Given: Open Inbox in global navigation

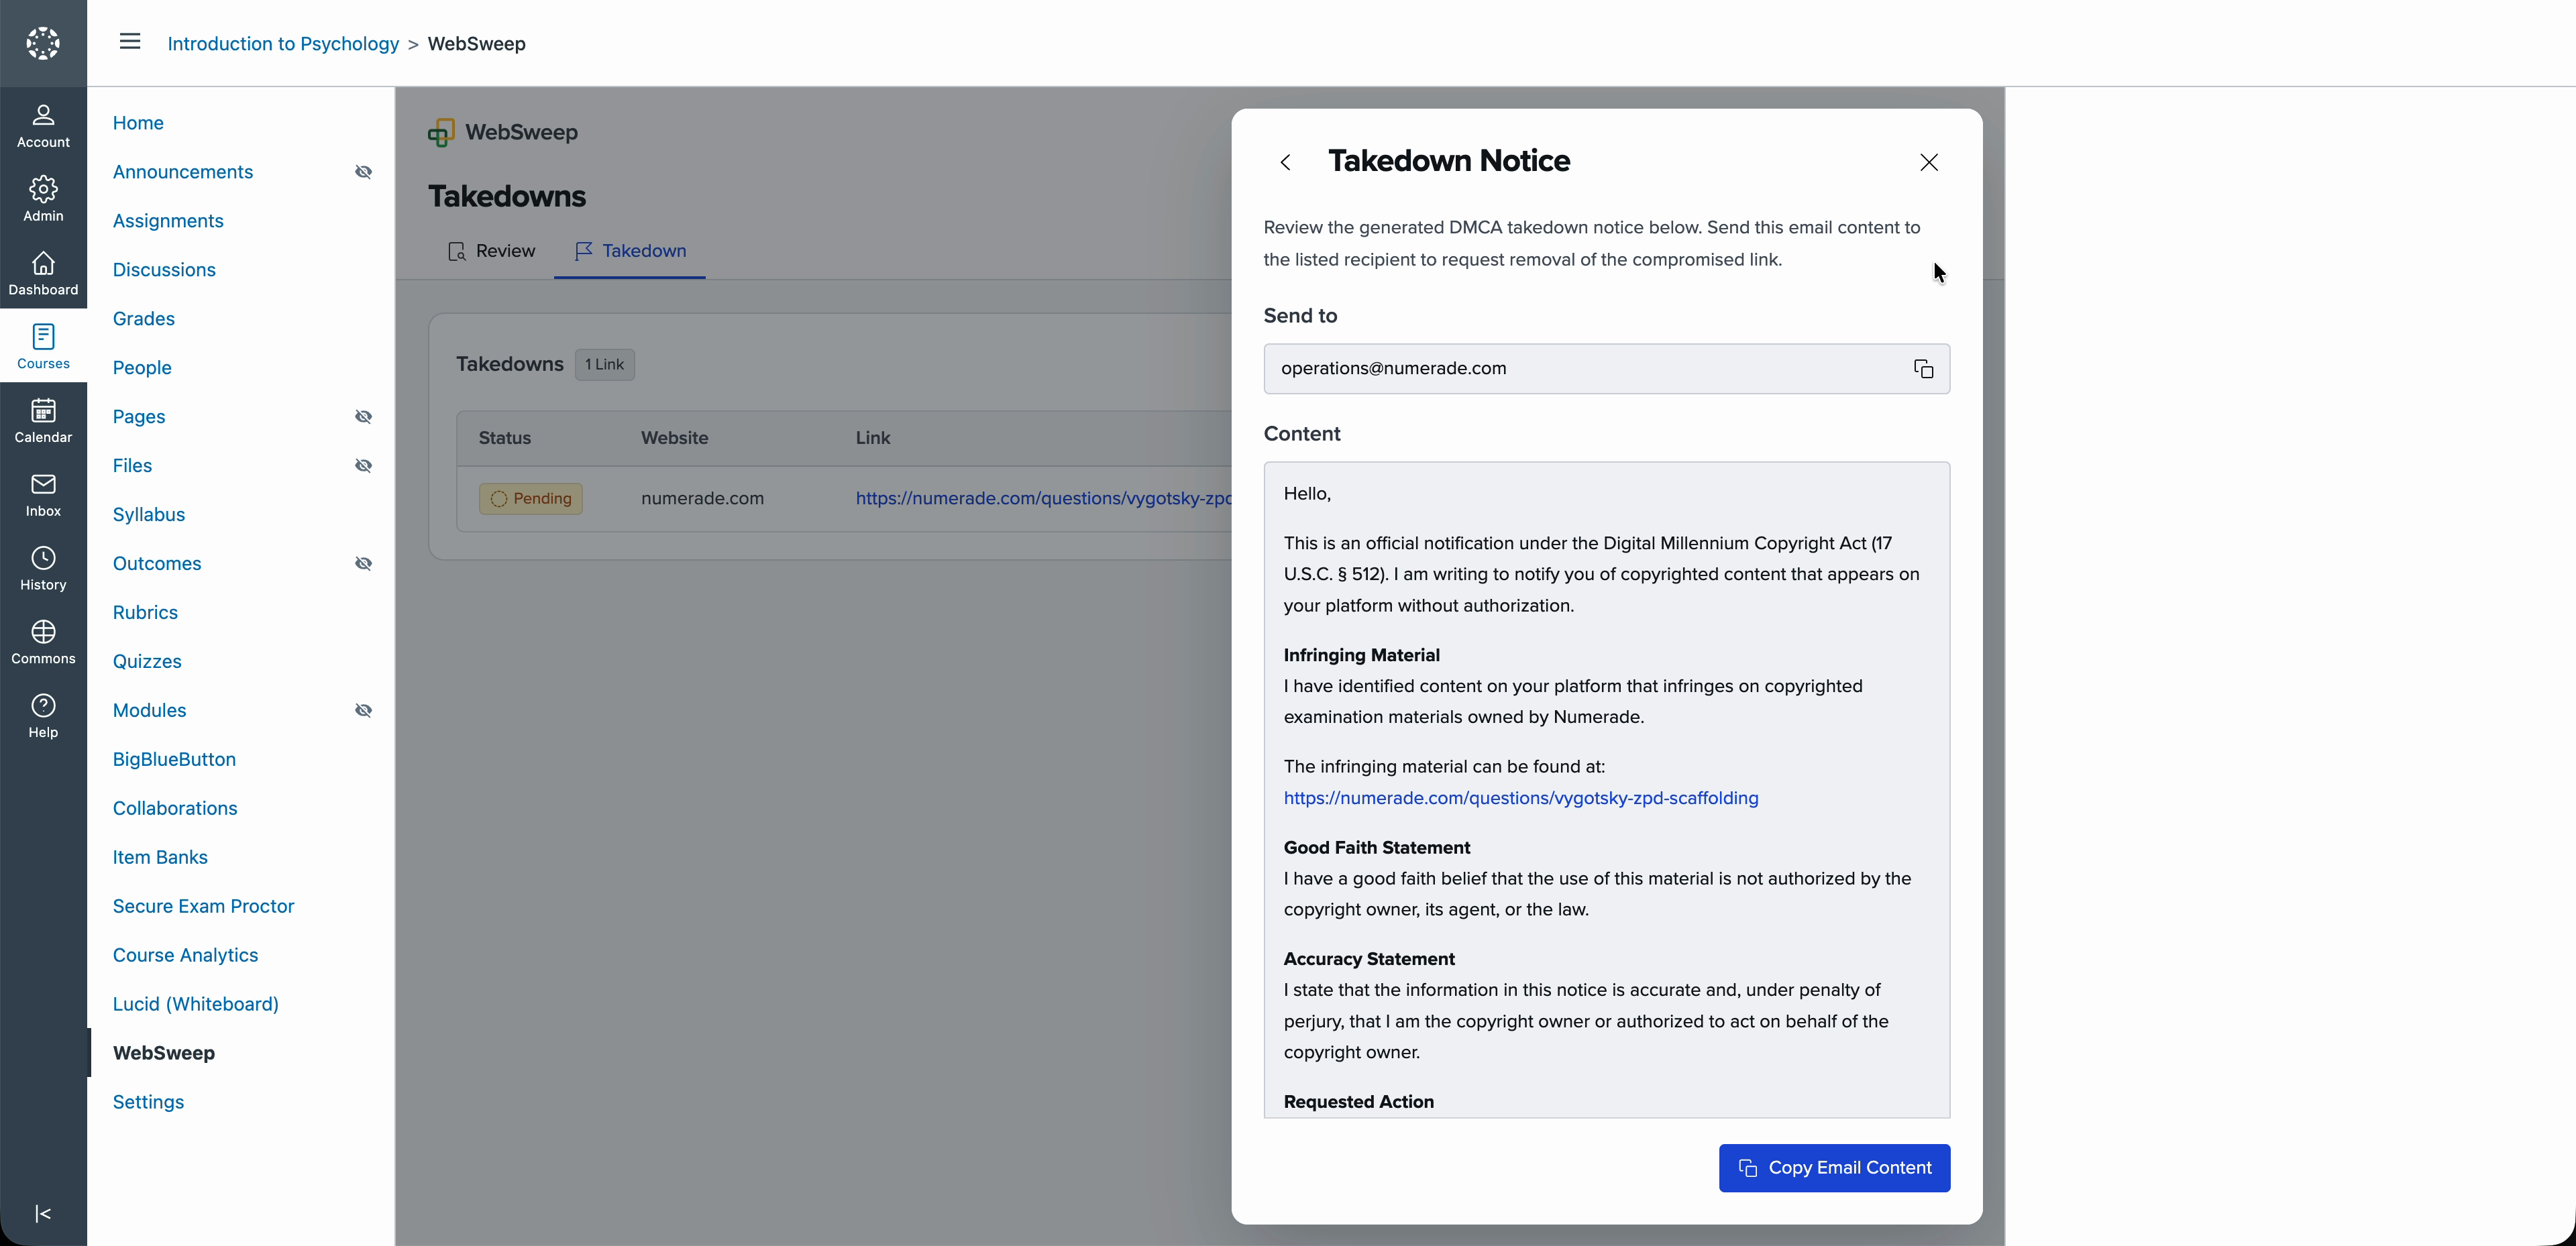Looking at the screenshot, I should [43, 495].
